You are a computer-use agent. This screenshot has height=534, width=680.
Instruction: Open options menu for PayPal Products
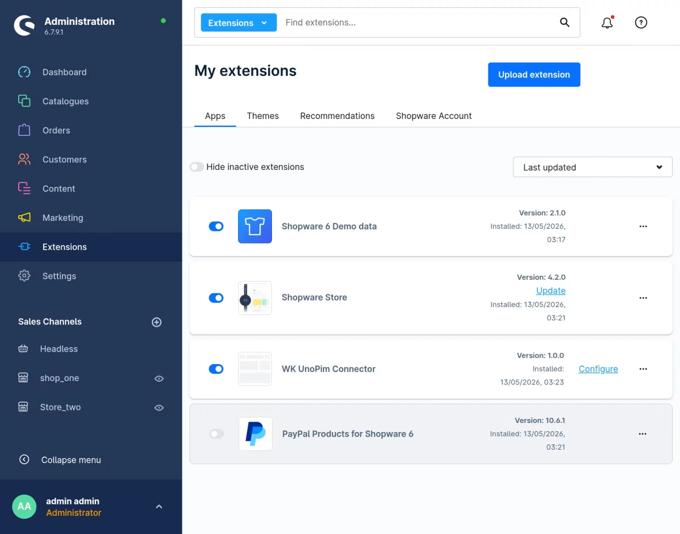(x=643, y=434)
